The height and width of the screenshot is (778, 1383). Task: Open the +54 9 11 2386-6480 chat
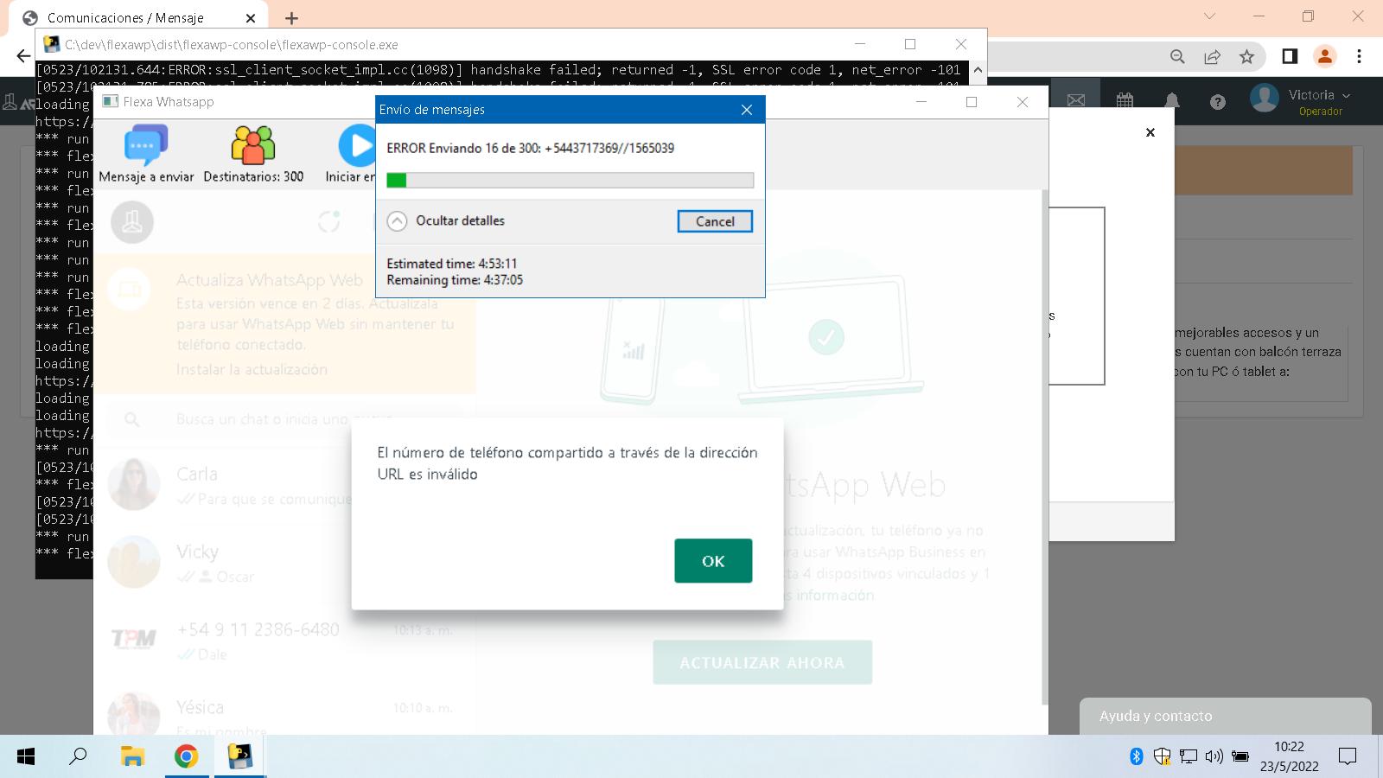(x=285, y=641)
